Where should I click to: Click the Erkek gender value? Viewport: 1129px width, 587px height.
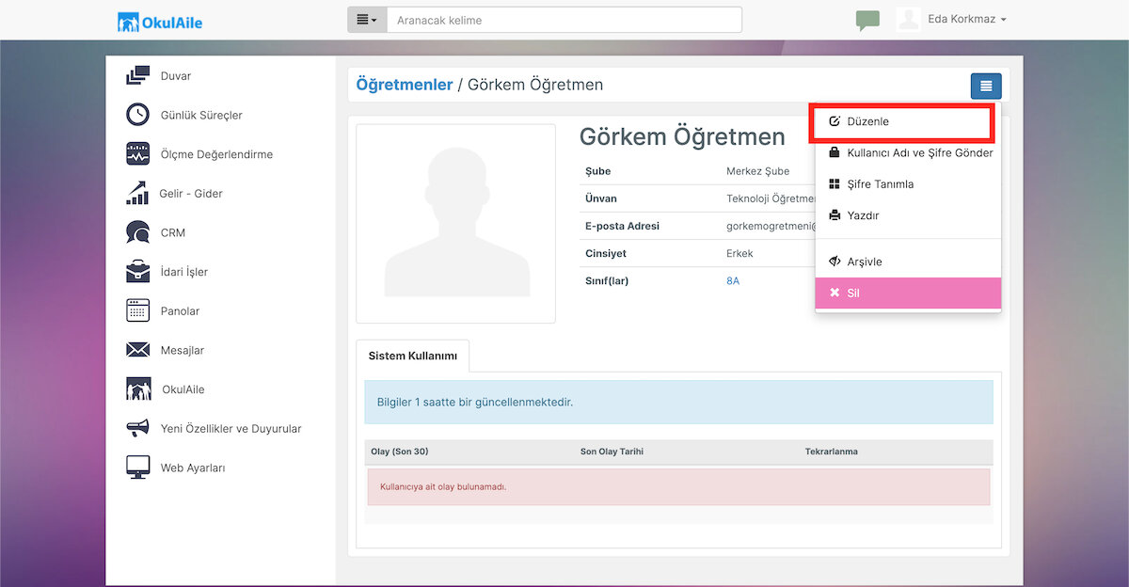click(x=739, y=253)
